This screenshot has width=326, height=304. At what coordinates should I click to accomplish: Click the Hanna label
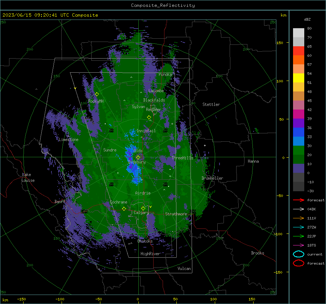tap(253, 161)
